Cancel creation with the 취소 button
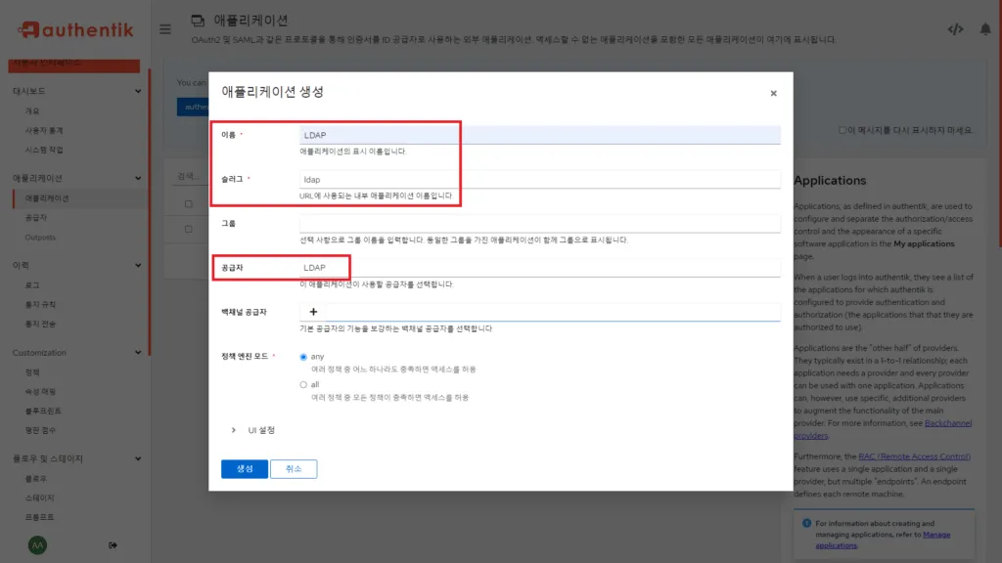Viewport: 1002px width, 563px height. [293, 468]
